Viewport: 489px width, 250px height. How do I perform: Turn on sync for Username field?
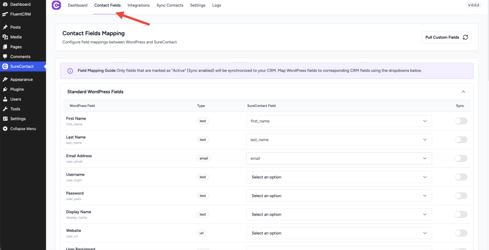click(x=460, y=177)
